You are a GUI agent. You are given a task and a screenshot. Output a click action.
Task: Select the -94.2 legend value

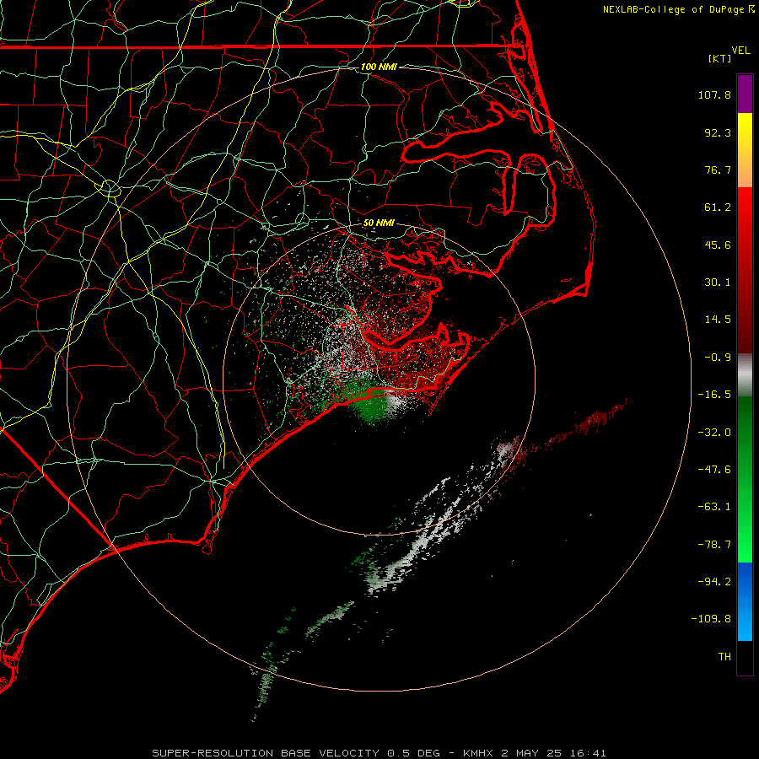[x=714, y=581]
